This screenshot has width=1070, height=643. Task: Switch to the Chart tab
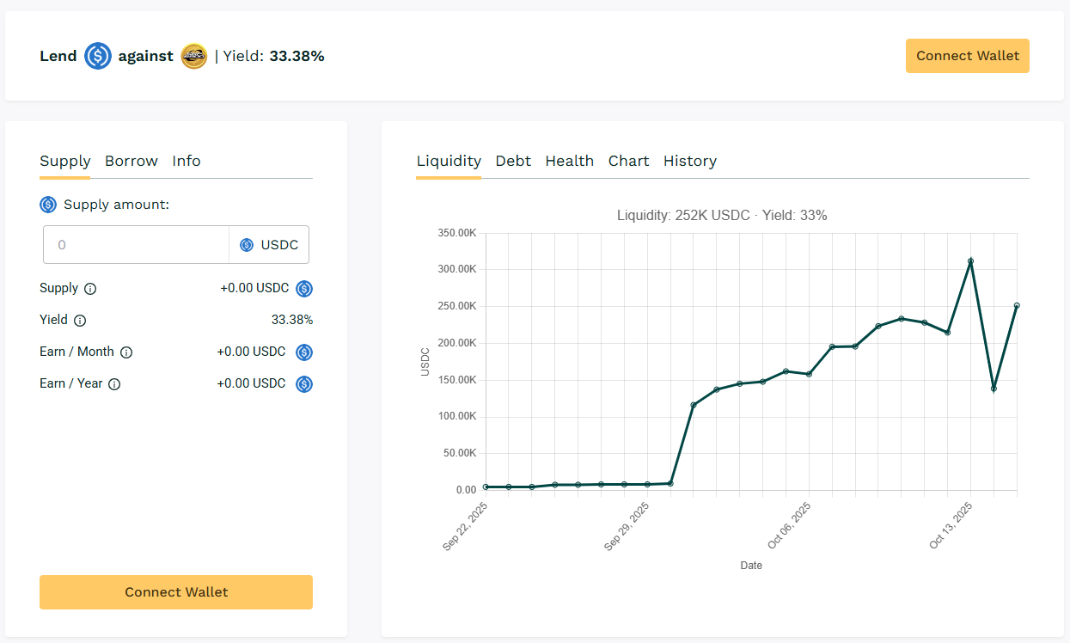628,161
